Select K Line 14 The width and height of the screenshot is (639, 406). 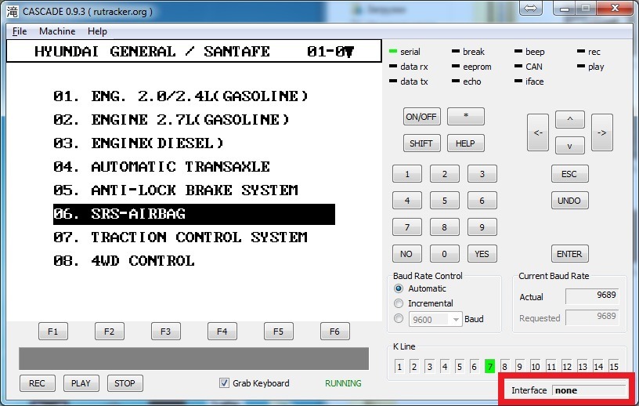[x=598, y=367]
